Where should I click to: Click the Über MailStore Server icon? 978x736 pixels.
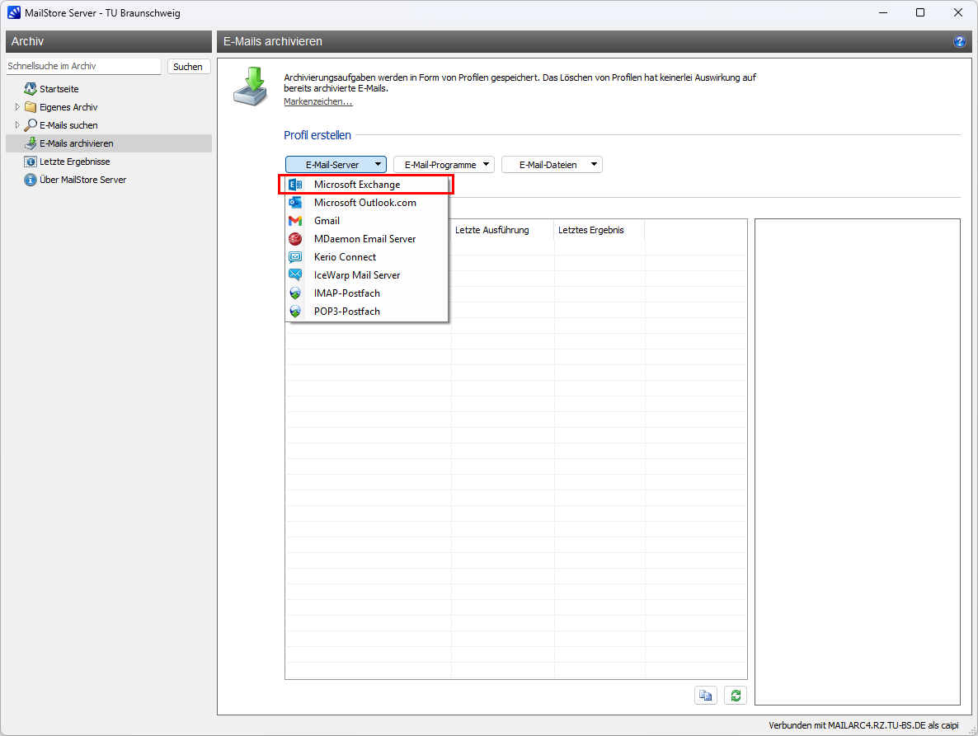coord(30,180)
